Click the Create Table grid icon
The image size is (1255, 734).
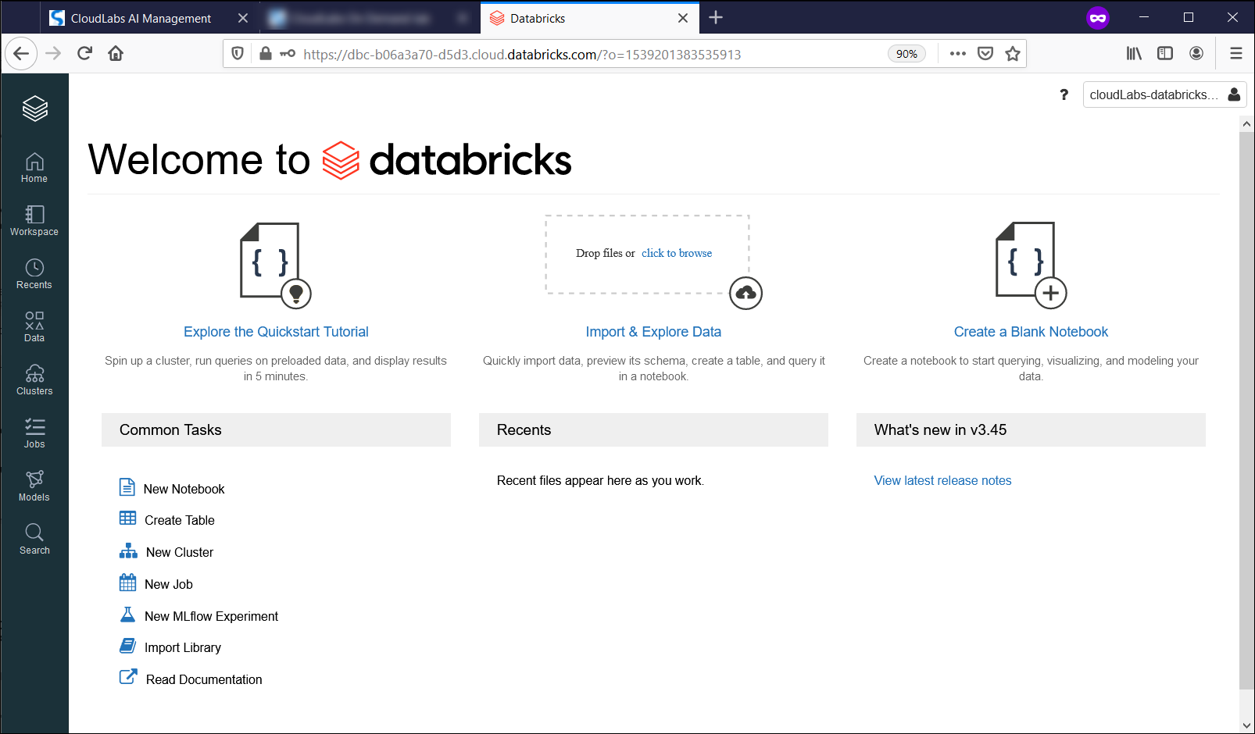(127, 518)
